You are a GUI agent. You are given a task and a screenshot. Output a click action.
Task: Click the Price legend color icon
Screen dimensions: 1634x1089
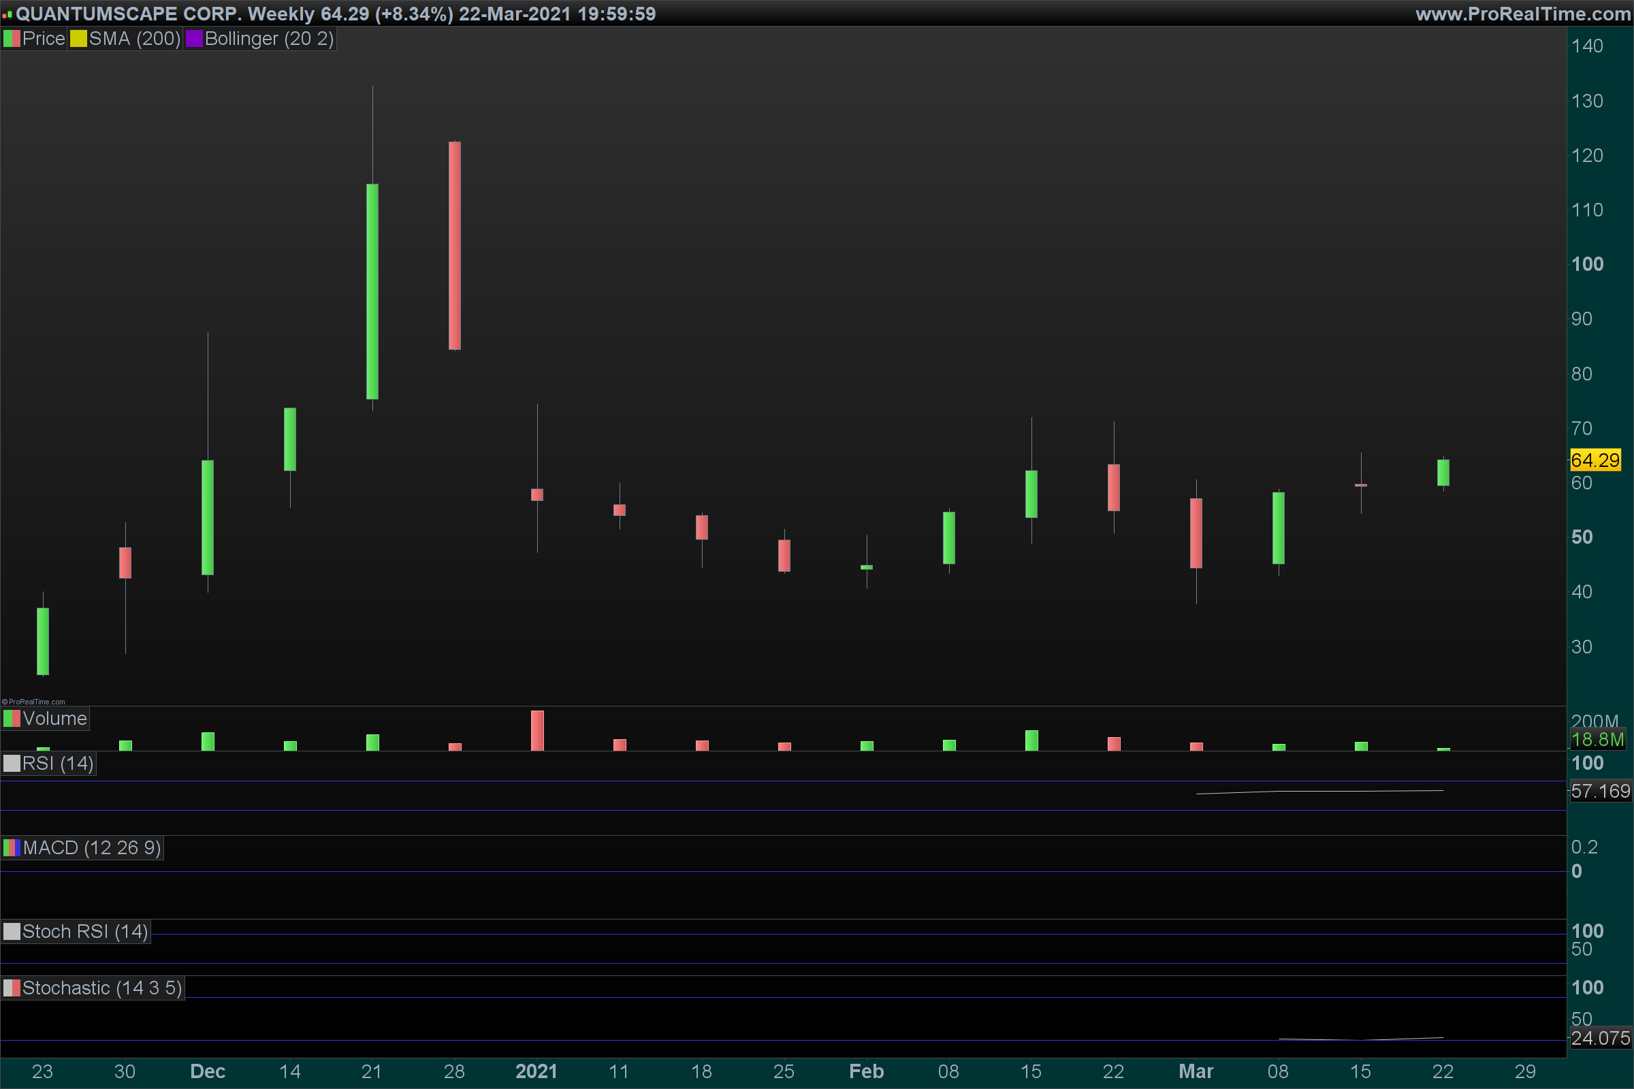12,39
